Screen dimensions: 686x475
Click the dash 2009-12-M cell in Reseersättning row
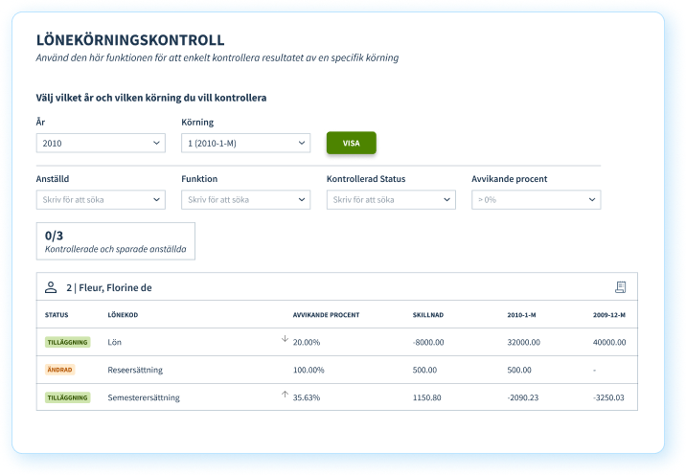coord(595,370)
